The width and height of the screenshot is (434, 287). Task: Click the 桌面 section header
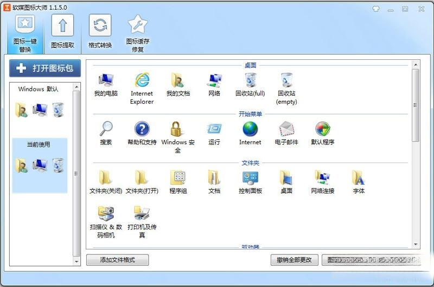(250, 65)
